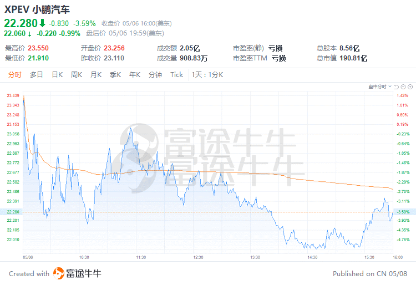
Task: Open the 周K chart tab
Action: click(77, 75)
